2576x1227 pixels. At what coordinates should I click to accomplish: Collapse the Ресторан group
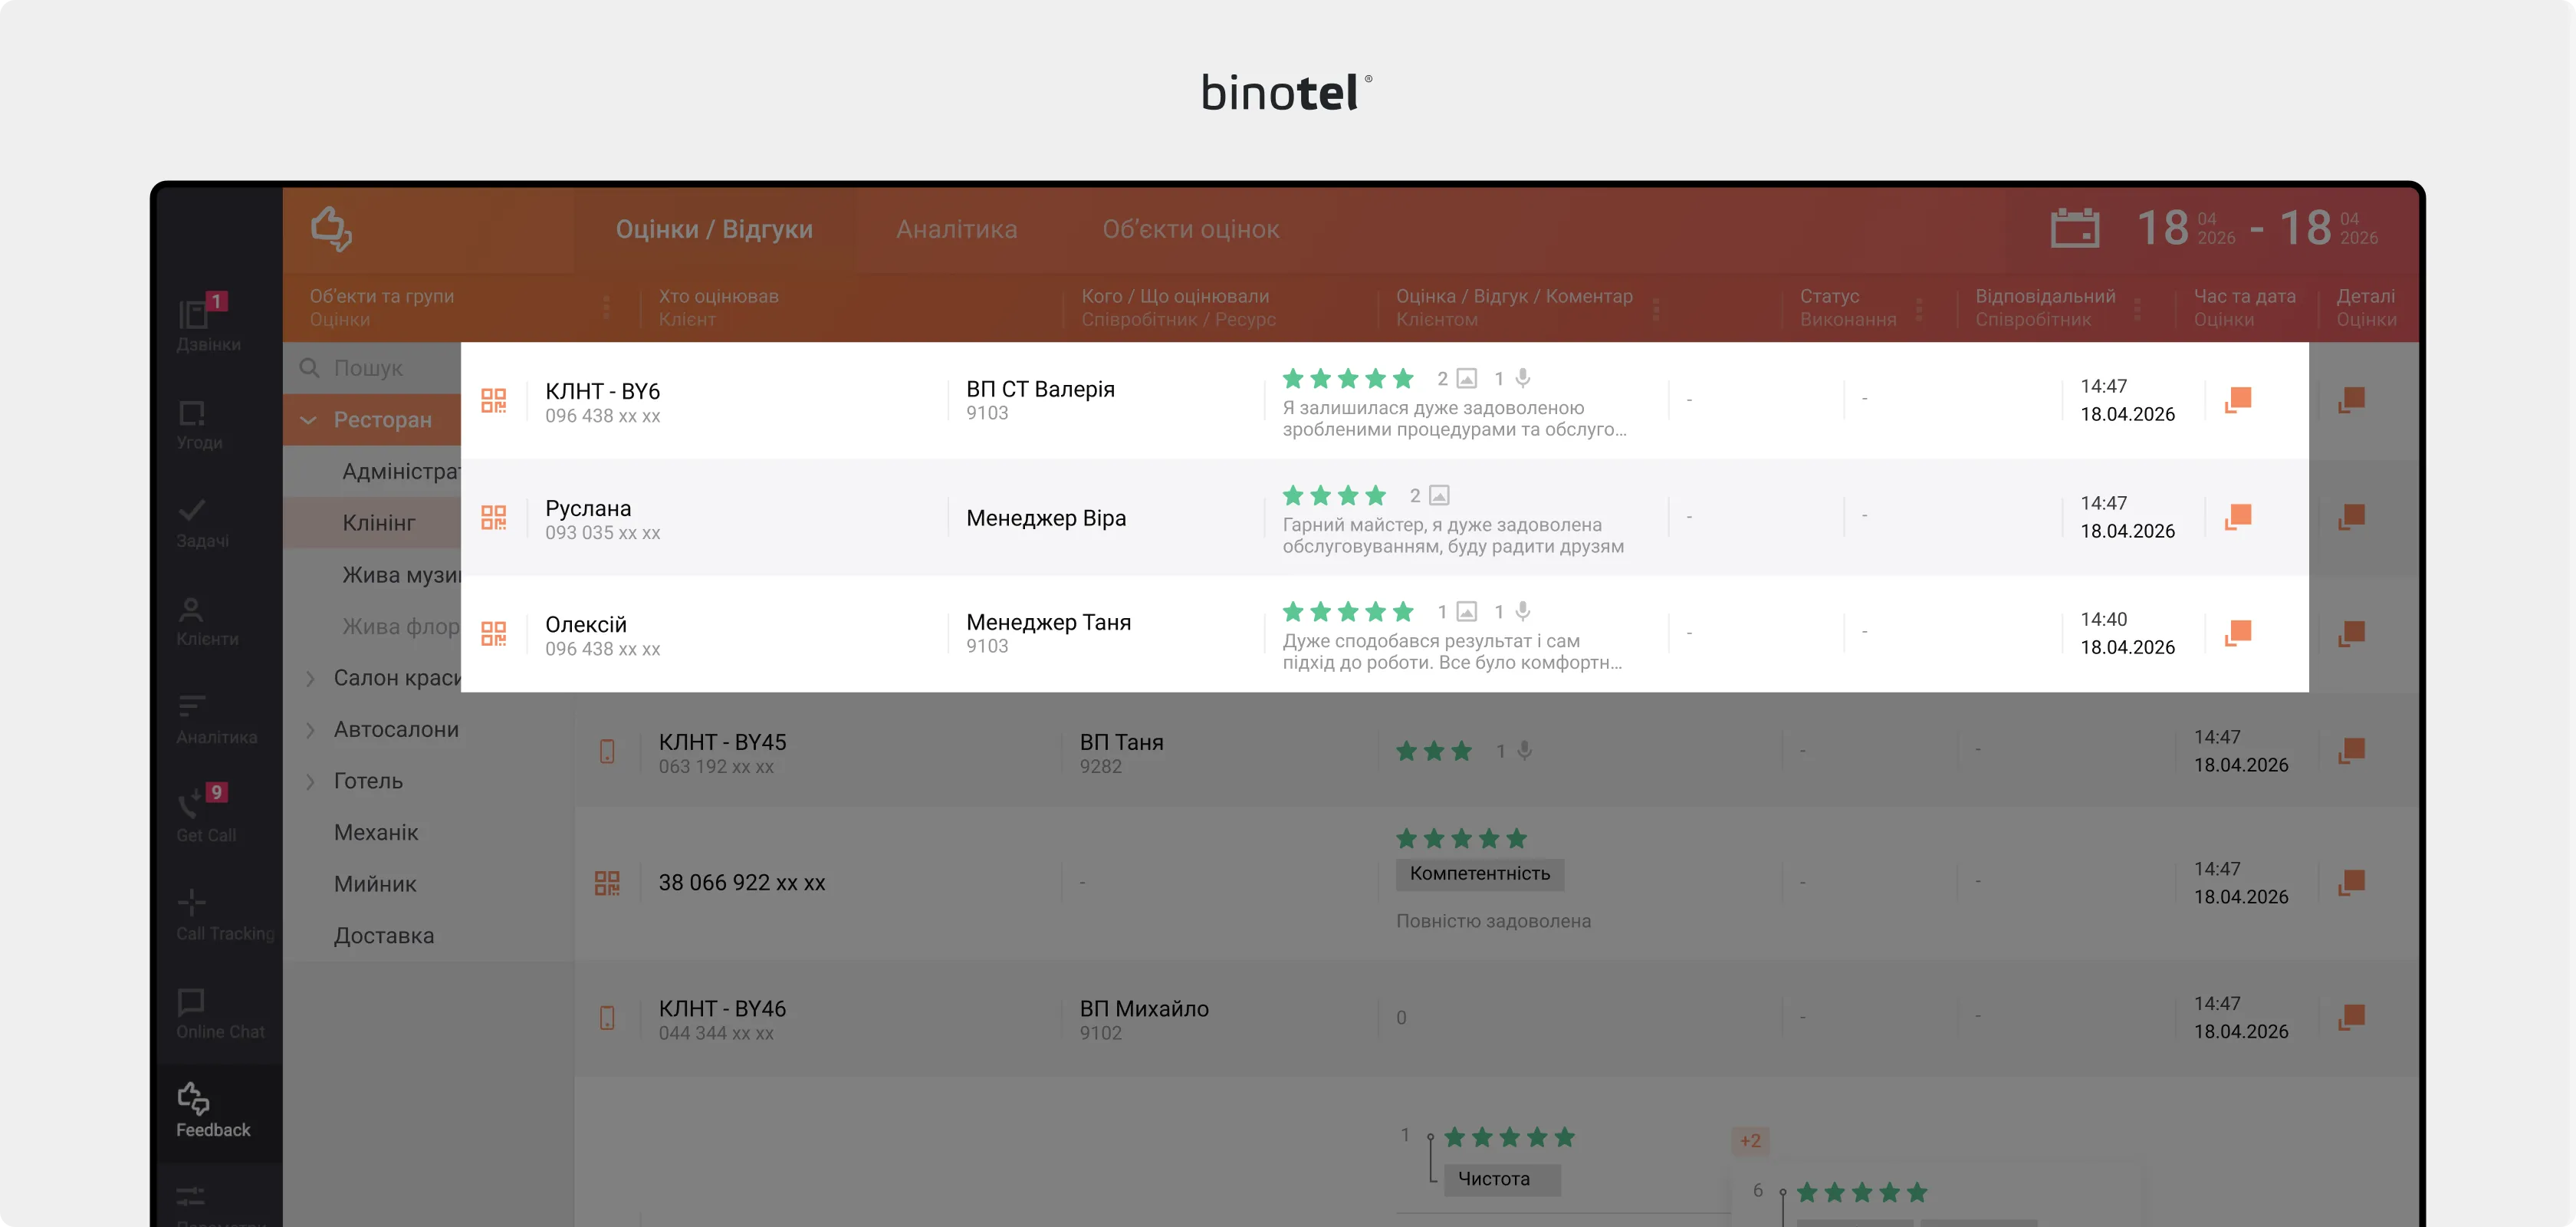click(x=309, y=420)
